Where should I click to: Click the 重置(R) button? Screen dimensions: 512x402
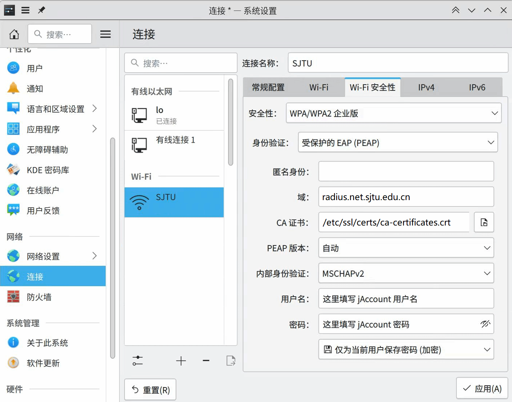(150, 390)
